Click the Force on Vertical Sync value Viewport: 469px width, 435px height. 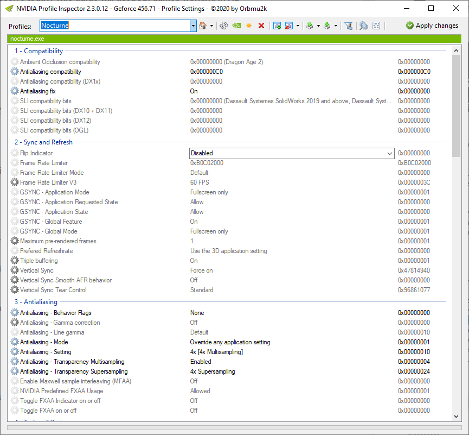(201, 270)
